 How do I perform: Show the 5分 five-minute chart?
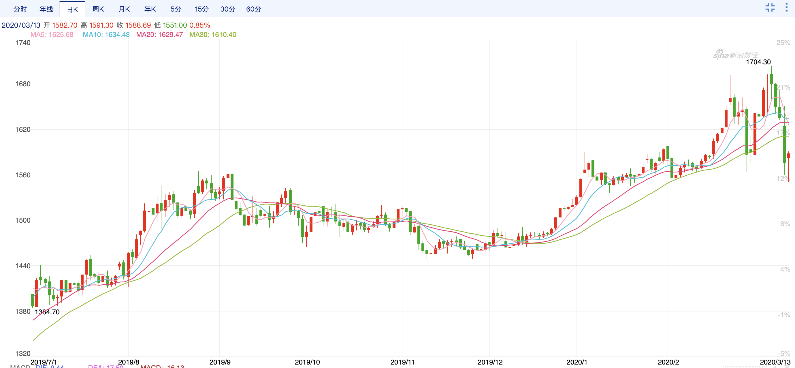click(x=176, y=9)
